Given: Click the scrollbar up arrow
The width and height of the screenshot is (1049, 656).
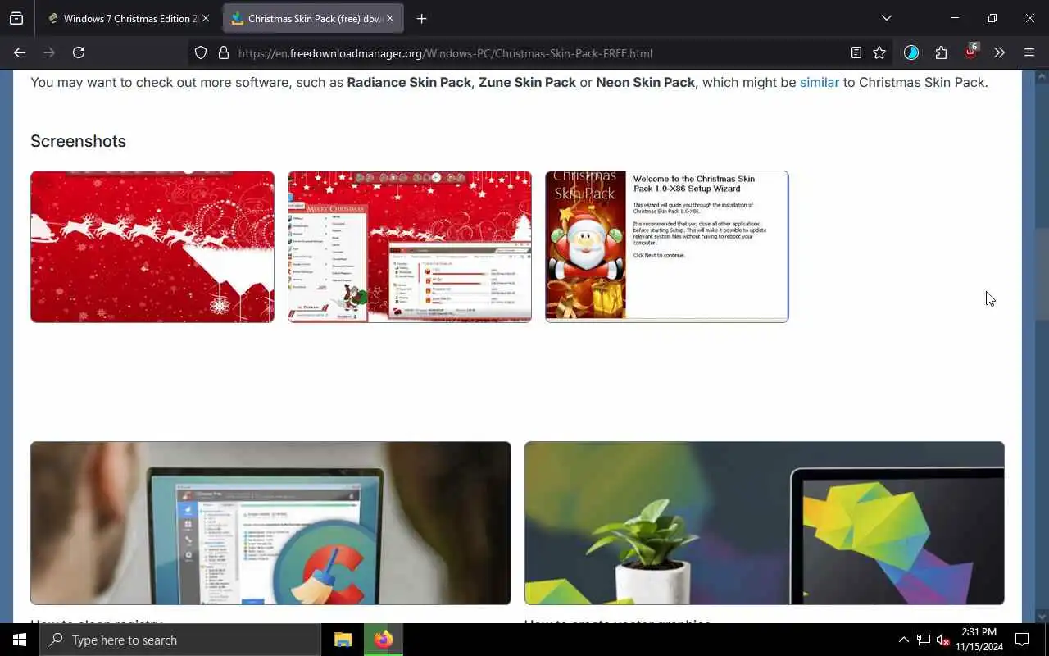Looking at the screenshot, I should tap(1042, 76).
